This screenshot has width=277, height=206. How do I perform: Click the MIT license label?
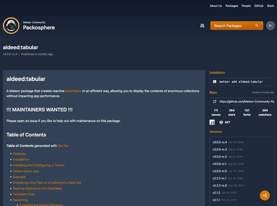pos(227,122)
